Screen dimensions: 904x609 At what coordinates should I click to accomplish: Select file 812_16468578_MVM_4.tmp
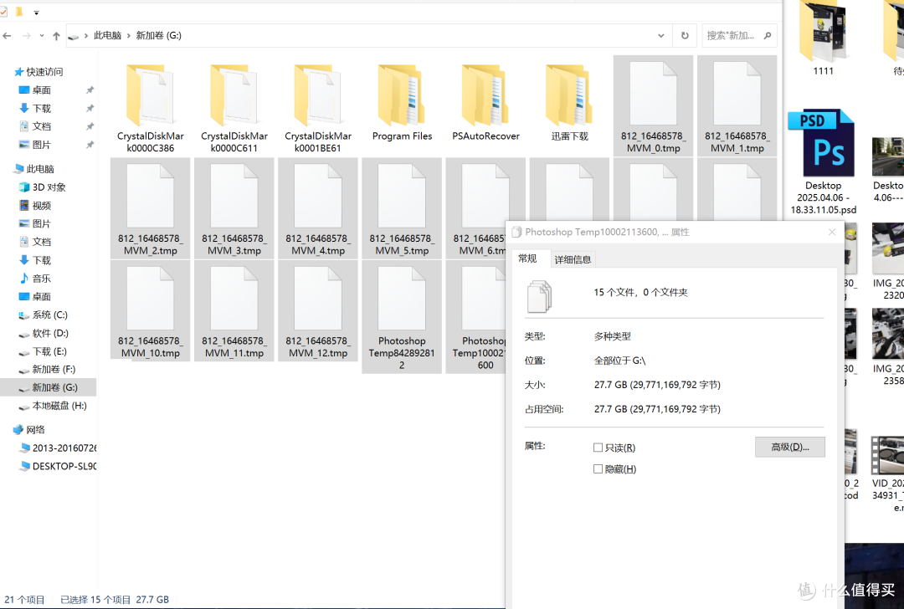(318, 208)
